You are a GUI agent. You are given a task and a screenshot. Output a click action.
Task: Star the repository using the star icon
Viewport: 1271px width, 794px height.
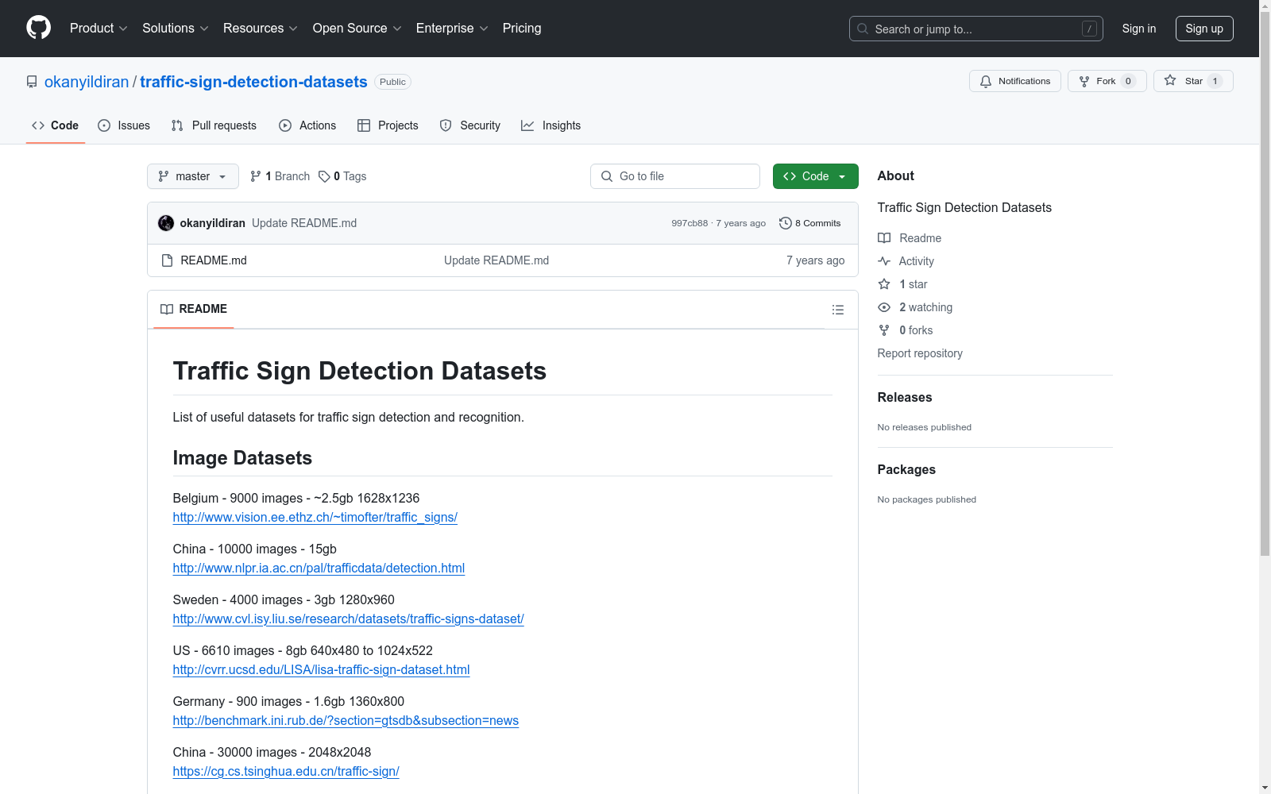1170,80
